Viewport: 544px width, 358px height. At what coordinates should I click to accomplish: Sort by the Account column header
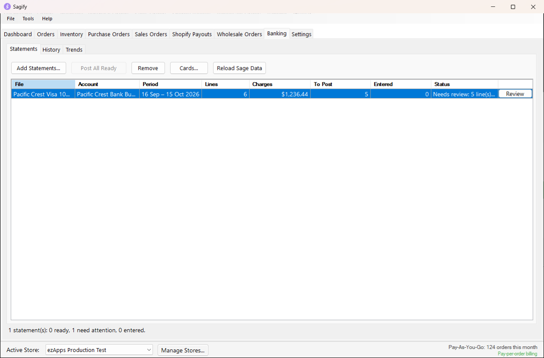coord(107,84)
